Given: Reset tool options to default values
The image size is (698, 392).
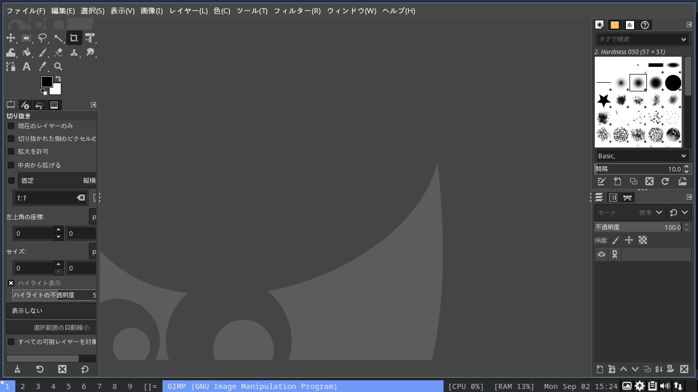Looking at the screenshot, I should click(85, 369).
